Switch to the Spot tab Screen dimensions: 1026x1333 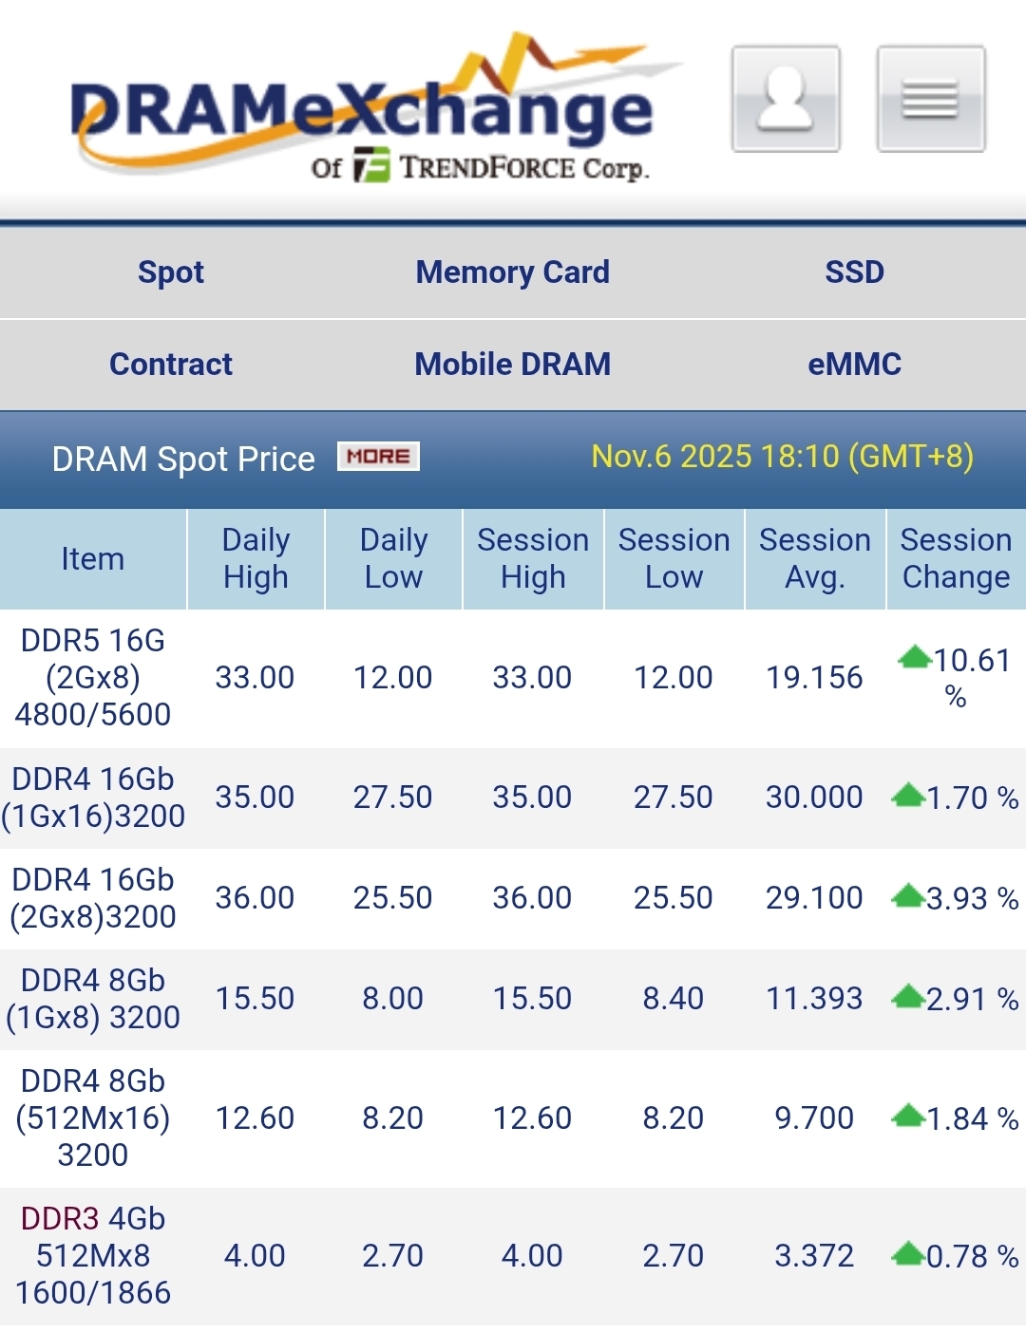point(171,272)
